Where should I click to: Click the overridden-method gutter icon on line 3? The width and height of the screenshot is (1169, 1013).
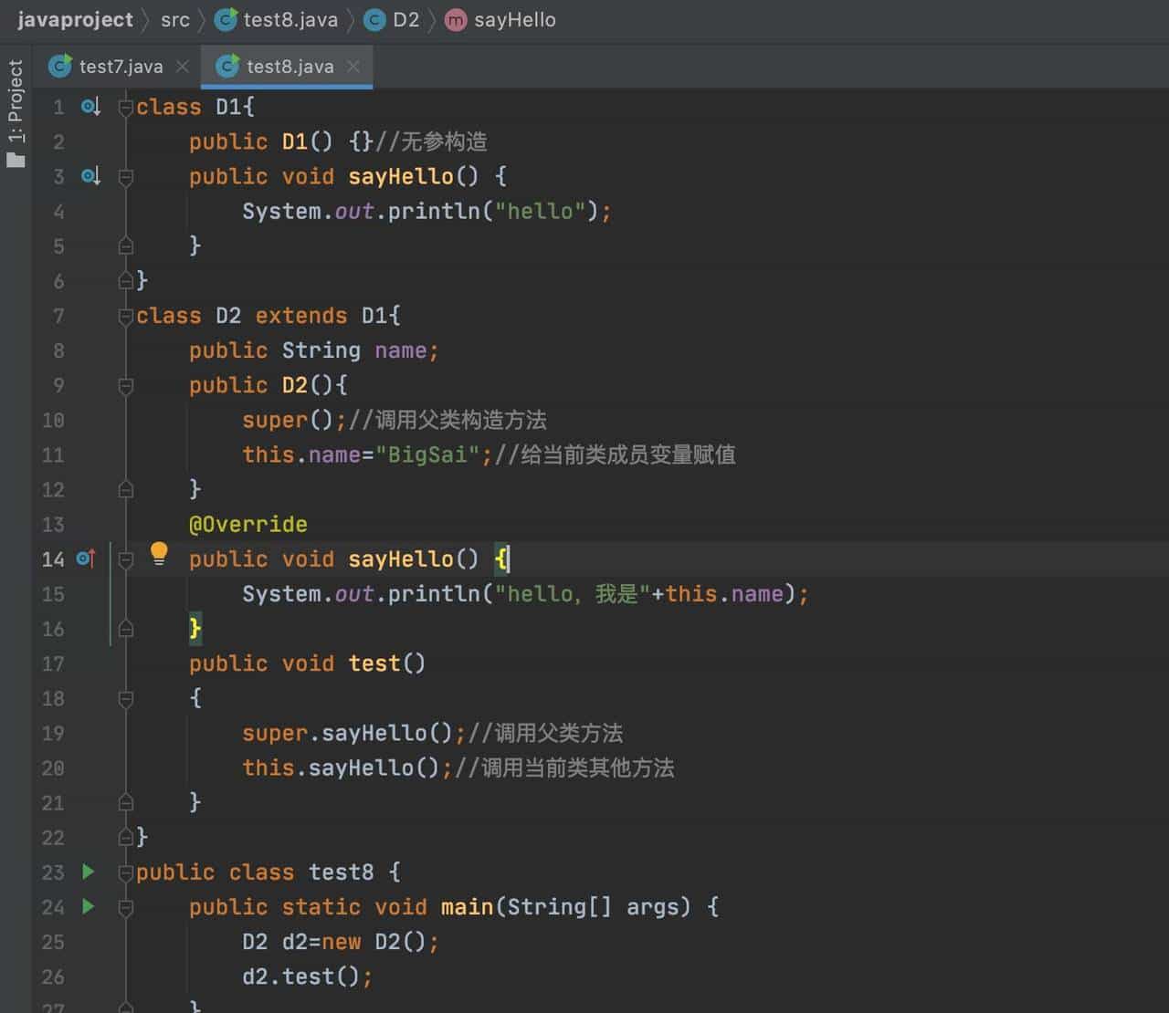coord(90,176)
